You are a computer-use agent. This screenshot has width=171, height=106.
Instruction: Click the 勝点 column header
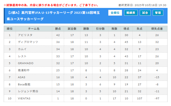tap(58, 28)
